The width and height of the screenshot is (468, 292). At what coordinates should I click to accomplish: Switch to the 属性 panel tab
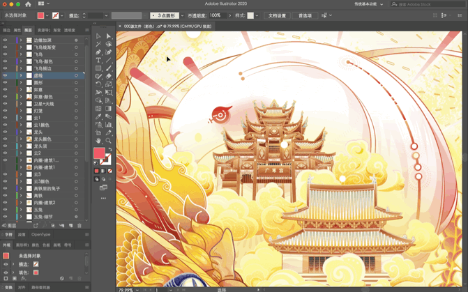click(x=17, y=30)
